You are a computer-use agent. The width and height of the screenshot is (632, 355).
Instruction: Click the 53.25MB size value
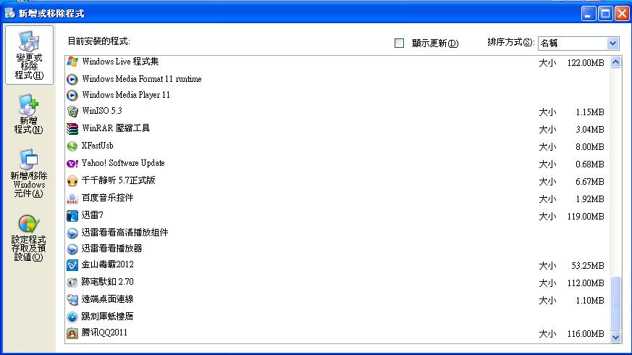click(x=588, y=266)
